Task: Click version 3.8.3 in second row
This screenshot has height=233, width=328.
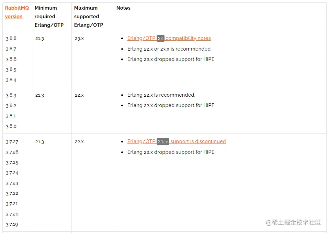Action: point(11,95)
